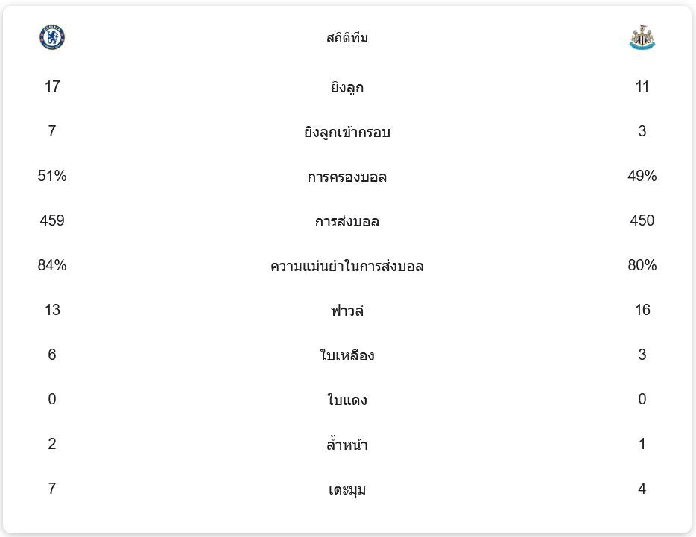The width and height of the screenshot is (696, 537).
Task: Click the Newcastle United crest icon
Action: (x=642, y=38)
